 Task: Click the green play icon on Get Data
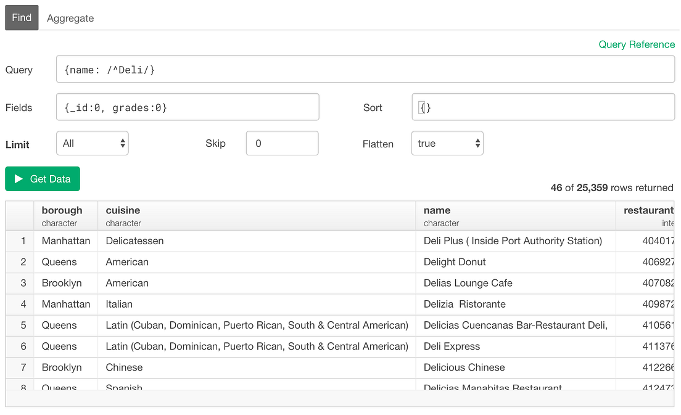tap(17, 179)
